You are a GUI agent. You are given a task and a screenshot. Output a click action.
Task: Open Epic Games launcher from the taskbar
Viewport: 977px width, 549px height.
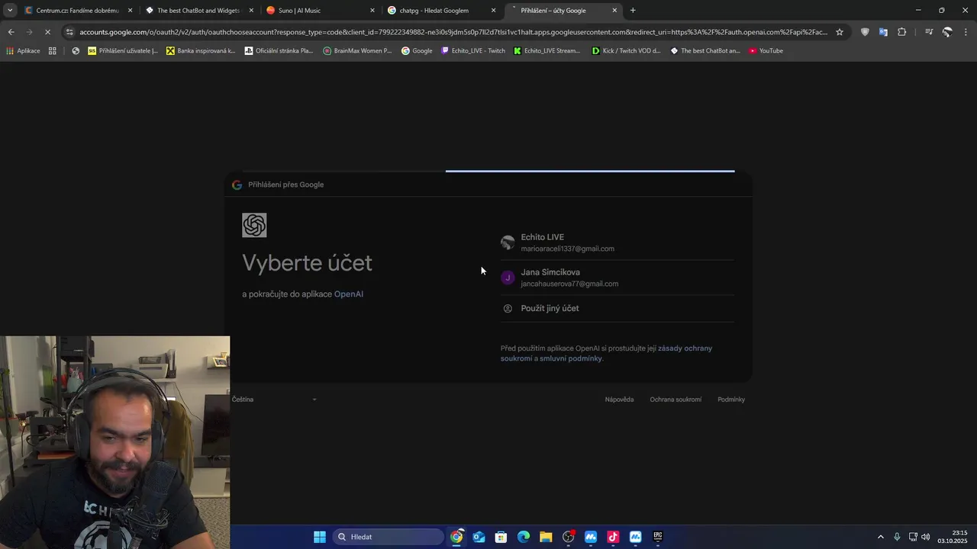(x=657, y=537)
